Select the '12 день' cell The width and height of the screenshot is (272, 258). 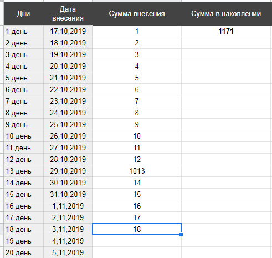click(x=23, y=159)
